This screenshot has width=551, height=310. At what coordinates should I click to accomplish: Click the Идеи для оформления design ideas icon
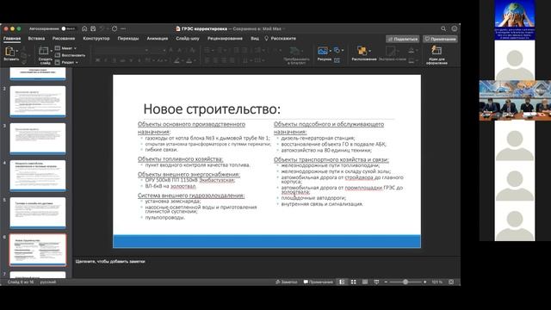(436, 51)
